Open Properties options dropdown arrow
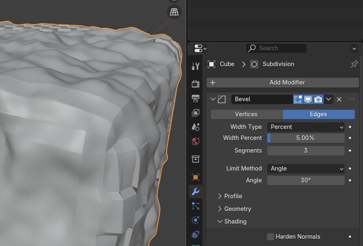The image size is (363, 246). pos(354,49)
